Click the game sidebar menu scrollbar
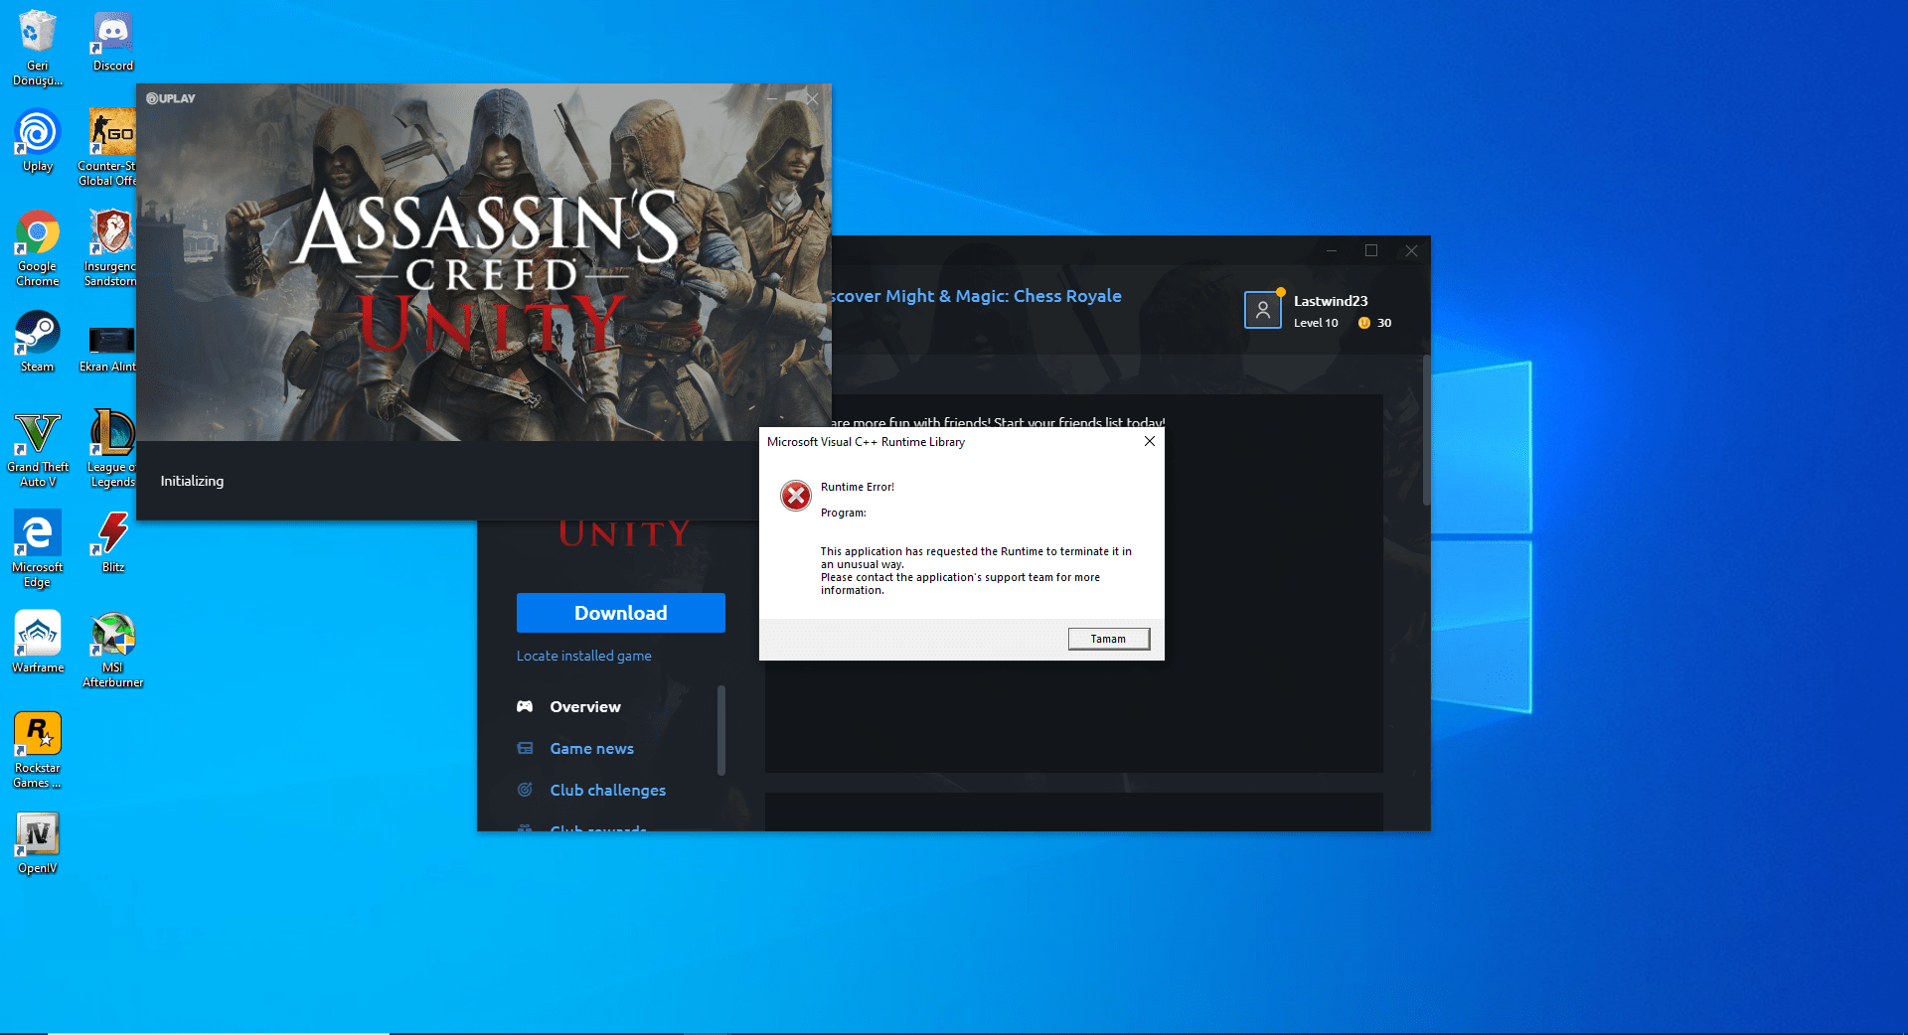Screen dimensions: 1908x1035 click(721, 730)
